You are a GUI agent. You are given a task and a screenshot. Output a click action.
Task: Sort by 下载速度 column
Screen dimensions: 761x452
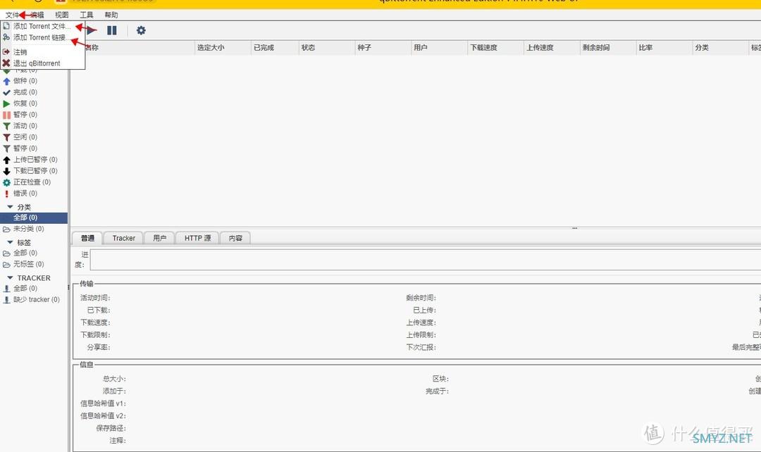tap(496, 48)
